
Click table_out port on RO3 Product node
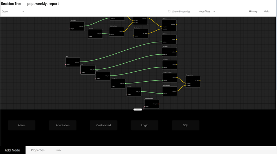pyautogui.click(x=84, y=26)
